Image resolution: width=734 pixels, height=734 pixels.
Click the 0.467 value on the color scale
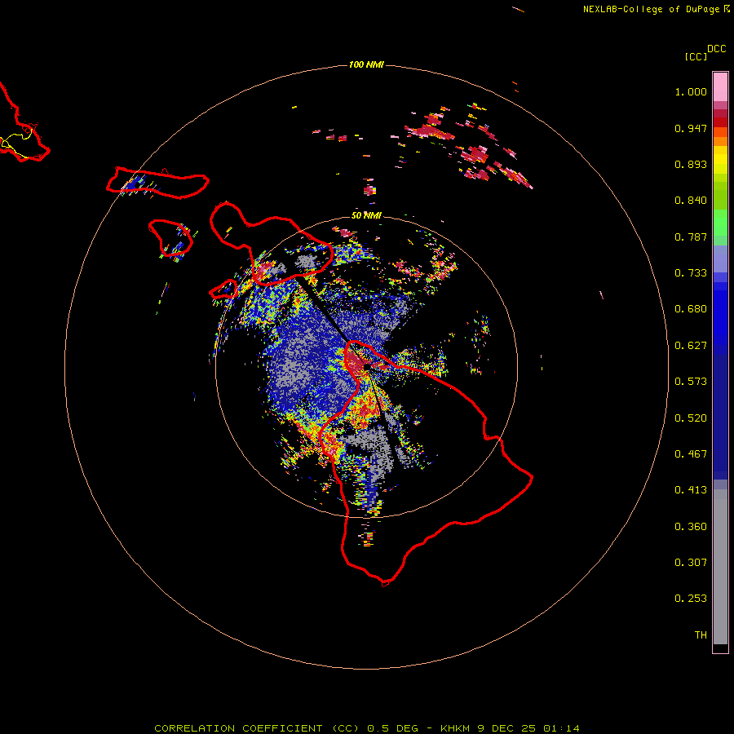[x=691, y=454]
